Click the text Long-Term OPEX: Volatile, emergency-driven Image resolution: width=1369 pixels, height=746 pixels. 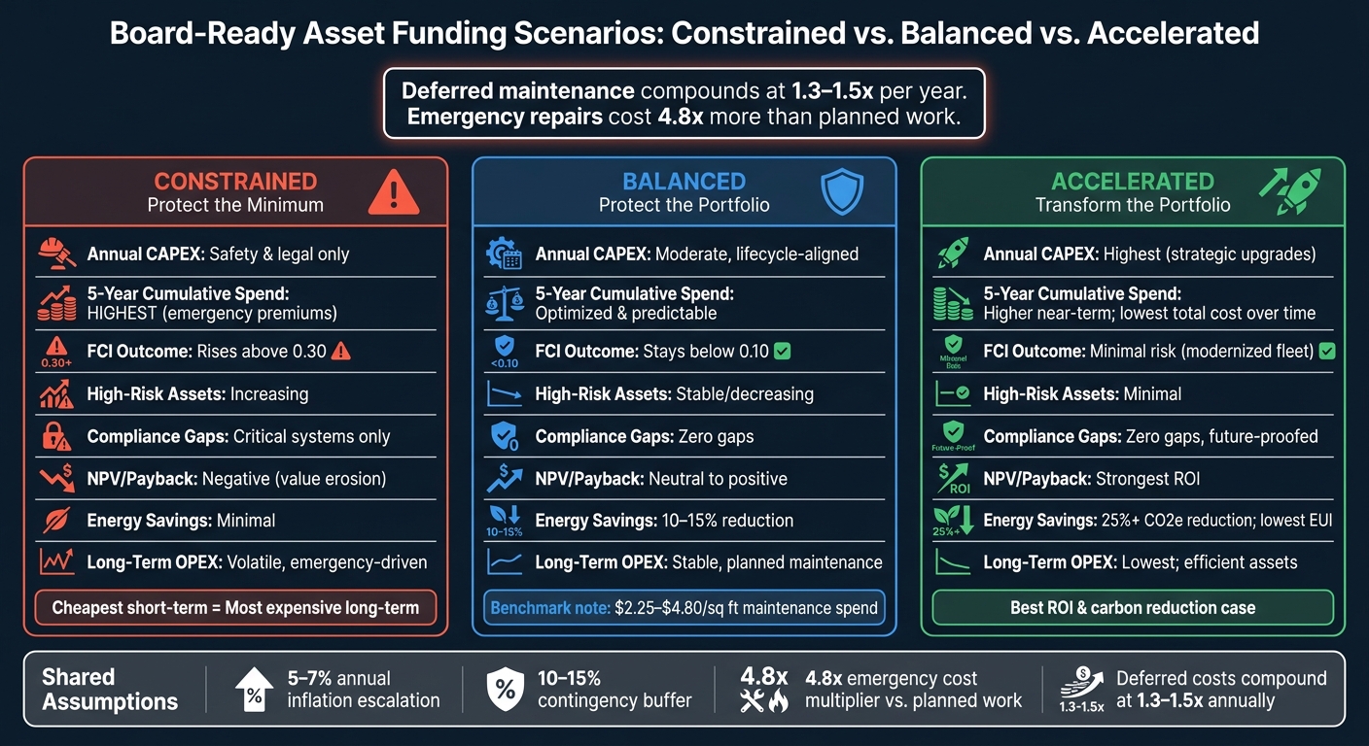pos(257,562)
